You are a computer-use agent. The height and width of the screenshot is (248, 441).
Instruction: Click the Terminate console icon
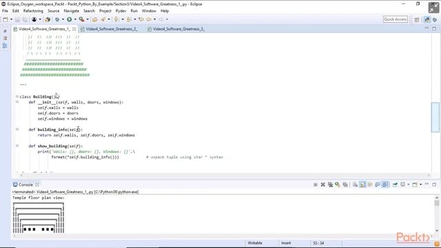pyautogui.click(x=316, y=185)
